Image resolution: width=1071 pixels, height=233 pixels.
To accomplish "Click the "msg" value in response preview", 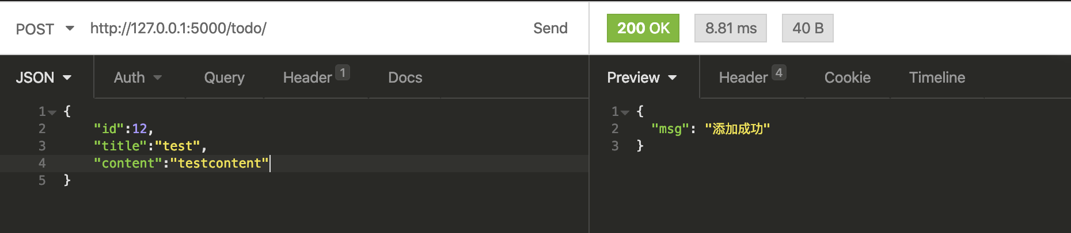I will tap(737, 129).
